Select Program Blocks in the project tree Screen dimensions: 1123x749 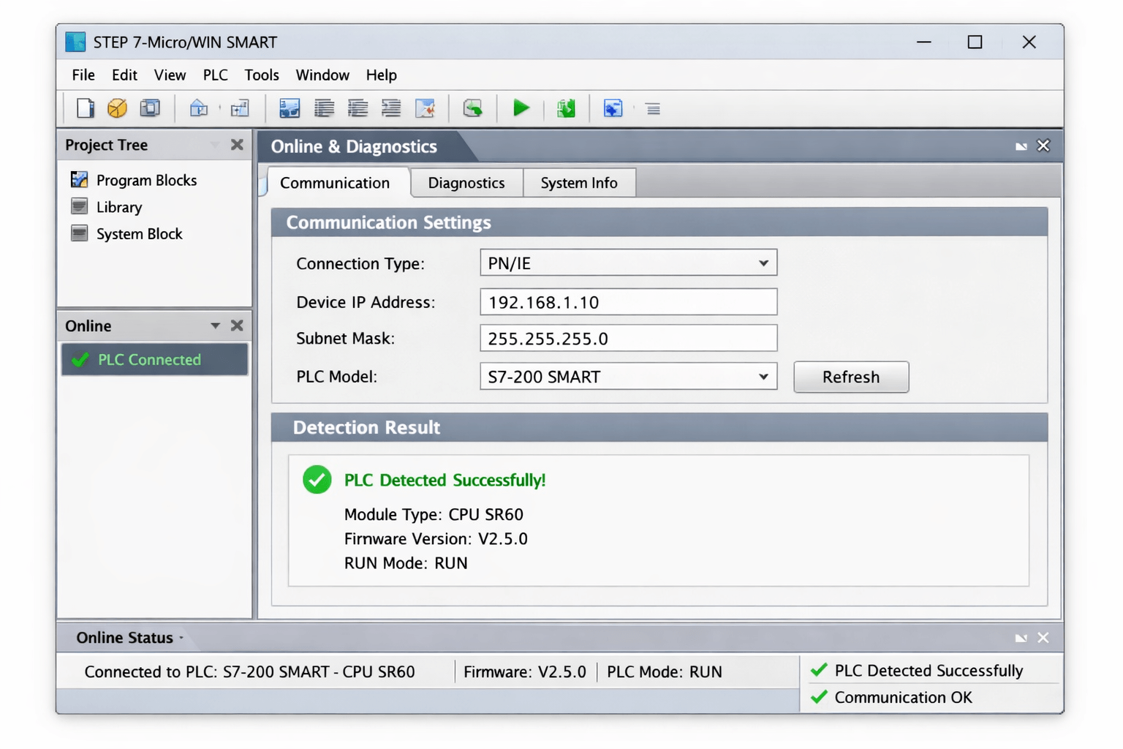(x=146, y=180)
